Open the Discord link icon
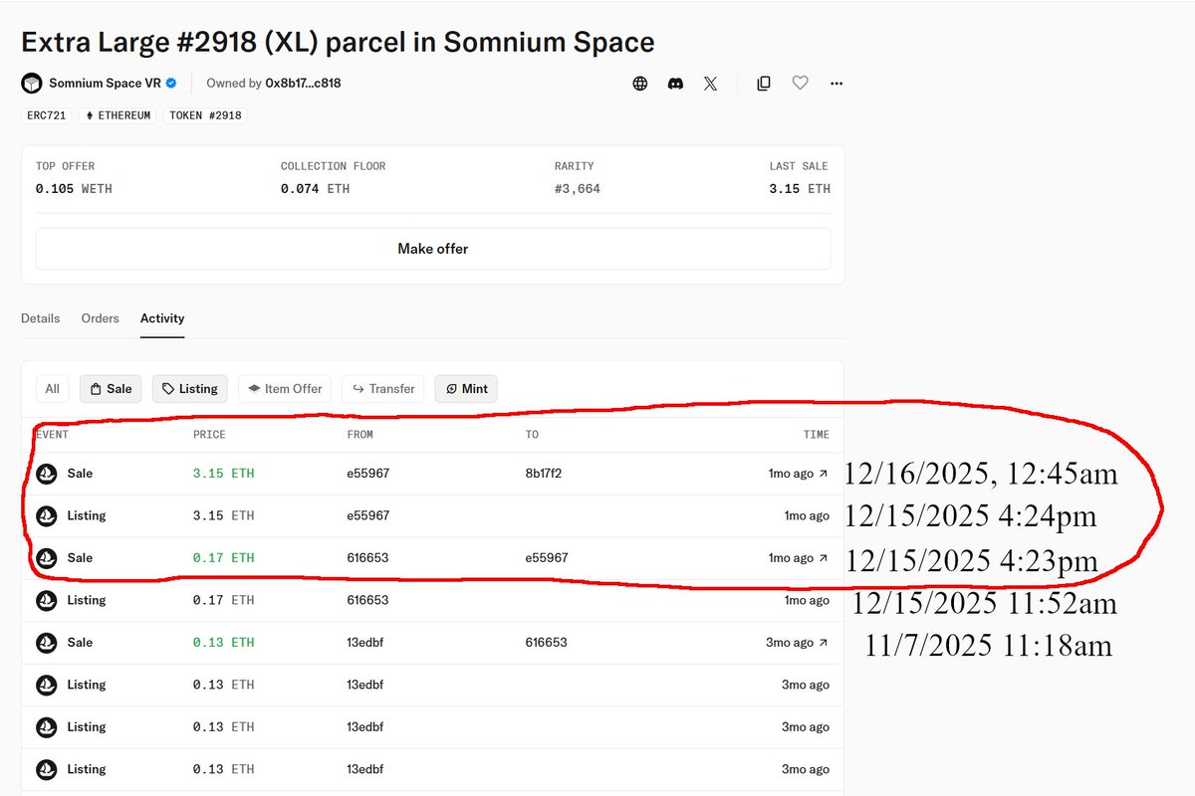The image size is (1195, 796). (x=675, y=84)
